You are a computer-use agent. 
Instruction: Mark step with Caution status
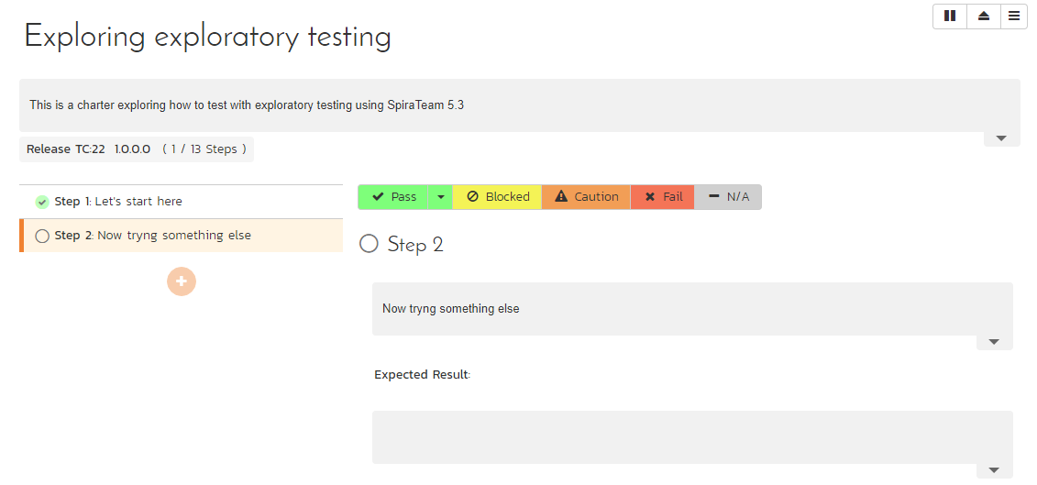[586, 197]
